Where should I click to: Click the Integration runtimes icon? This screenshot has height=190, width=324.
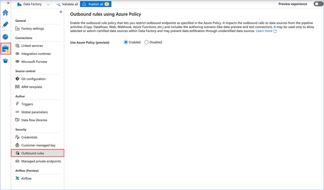[x=18, y=54]
